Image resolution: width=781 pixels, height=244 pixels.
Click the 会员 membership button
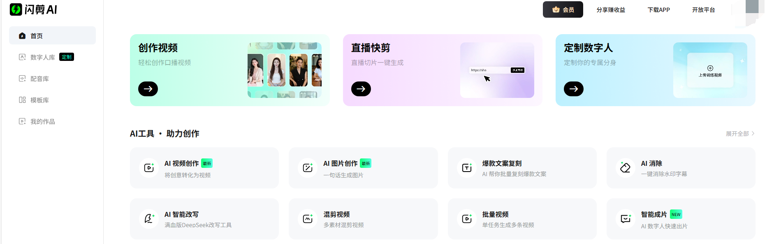563,9
